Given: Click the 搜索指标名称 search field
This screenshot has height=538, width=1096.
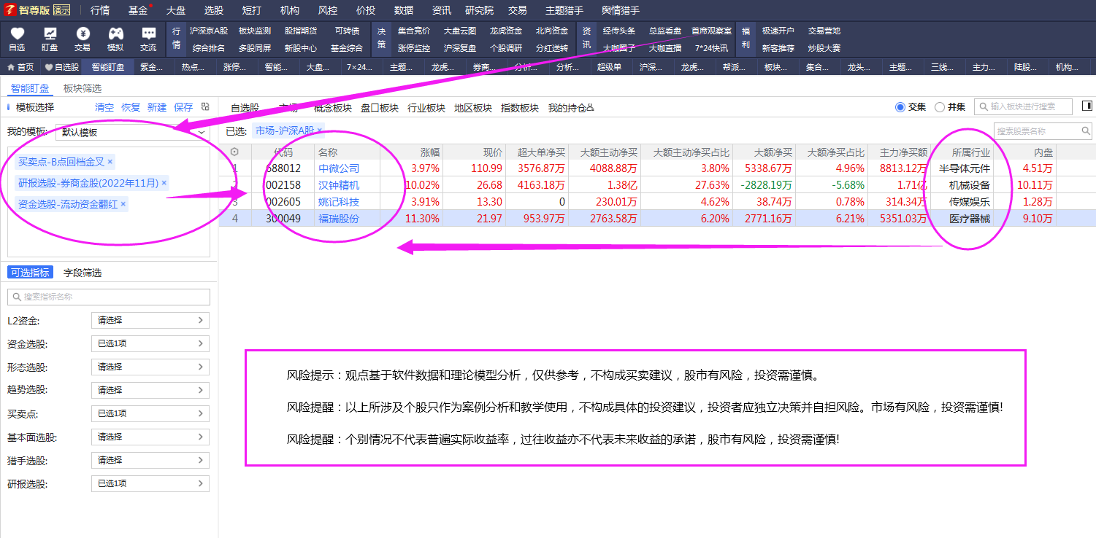Looking at the screenshot, I should [x=109, y=297].
